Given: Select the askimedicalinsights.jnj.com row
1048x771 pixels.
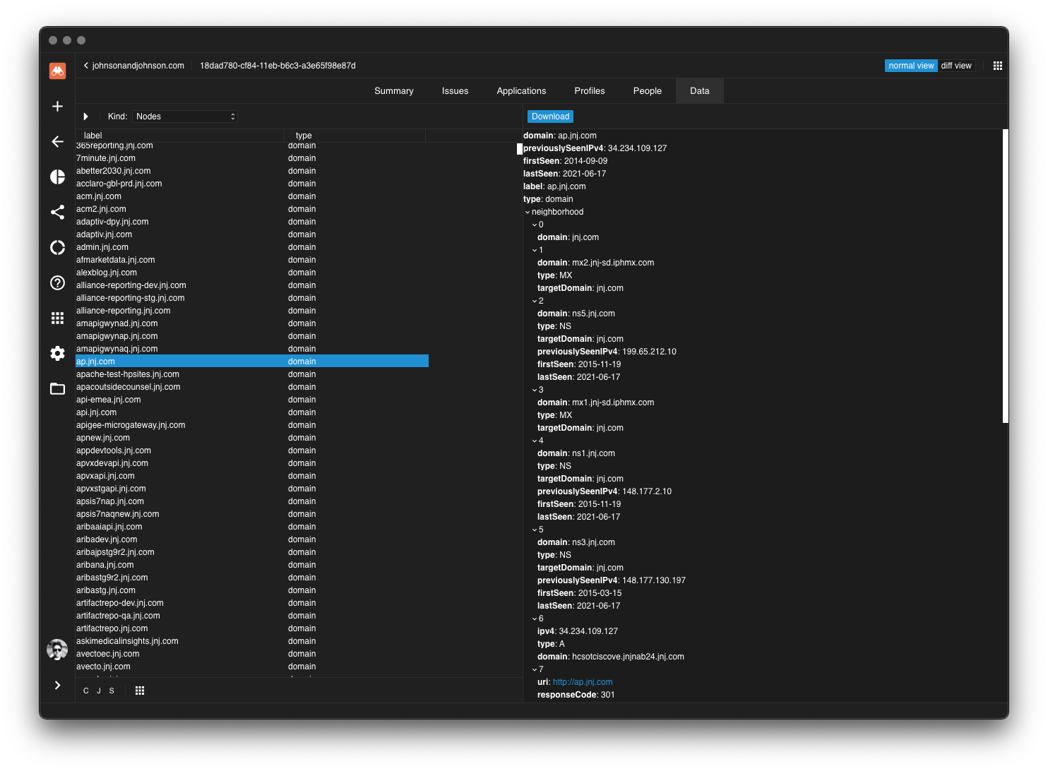Looking at the screenshot, I should pos(252,641).
